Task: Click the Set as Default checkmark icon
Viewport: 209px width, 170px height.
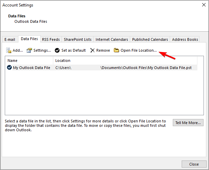Action: click(57, 50)
